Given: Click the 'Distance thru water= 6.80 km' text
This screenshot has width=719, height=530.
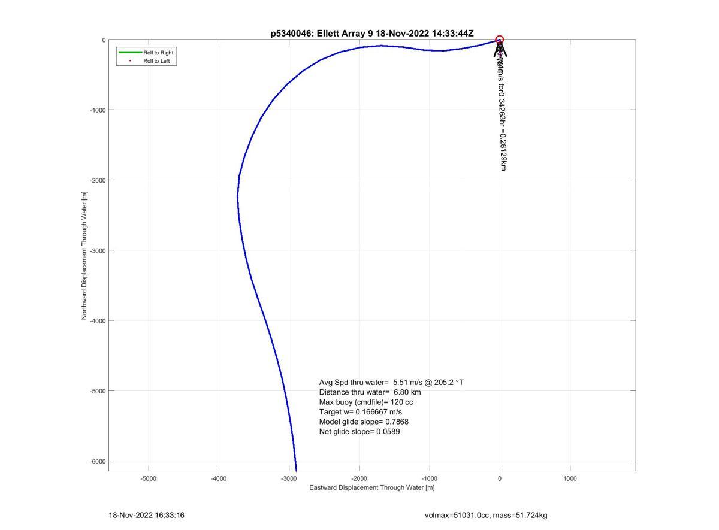Looking at the screenshot, I should (370, 392).
